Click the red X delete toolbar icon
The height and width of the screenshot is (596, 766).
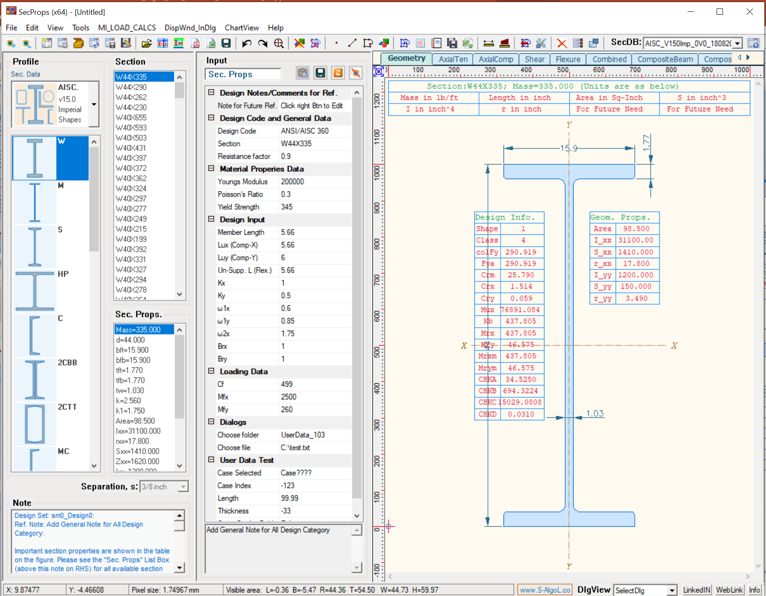pyautogui.click(x=562, y=43)
